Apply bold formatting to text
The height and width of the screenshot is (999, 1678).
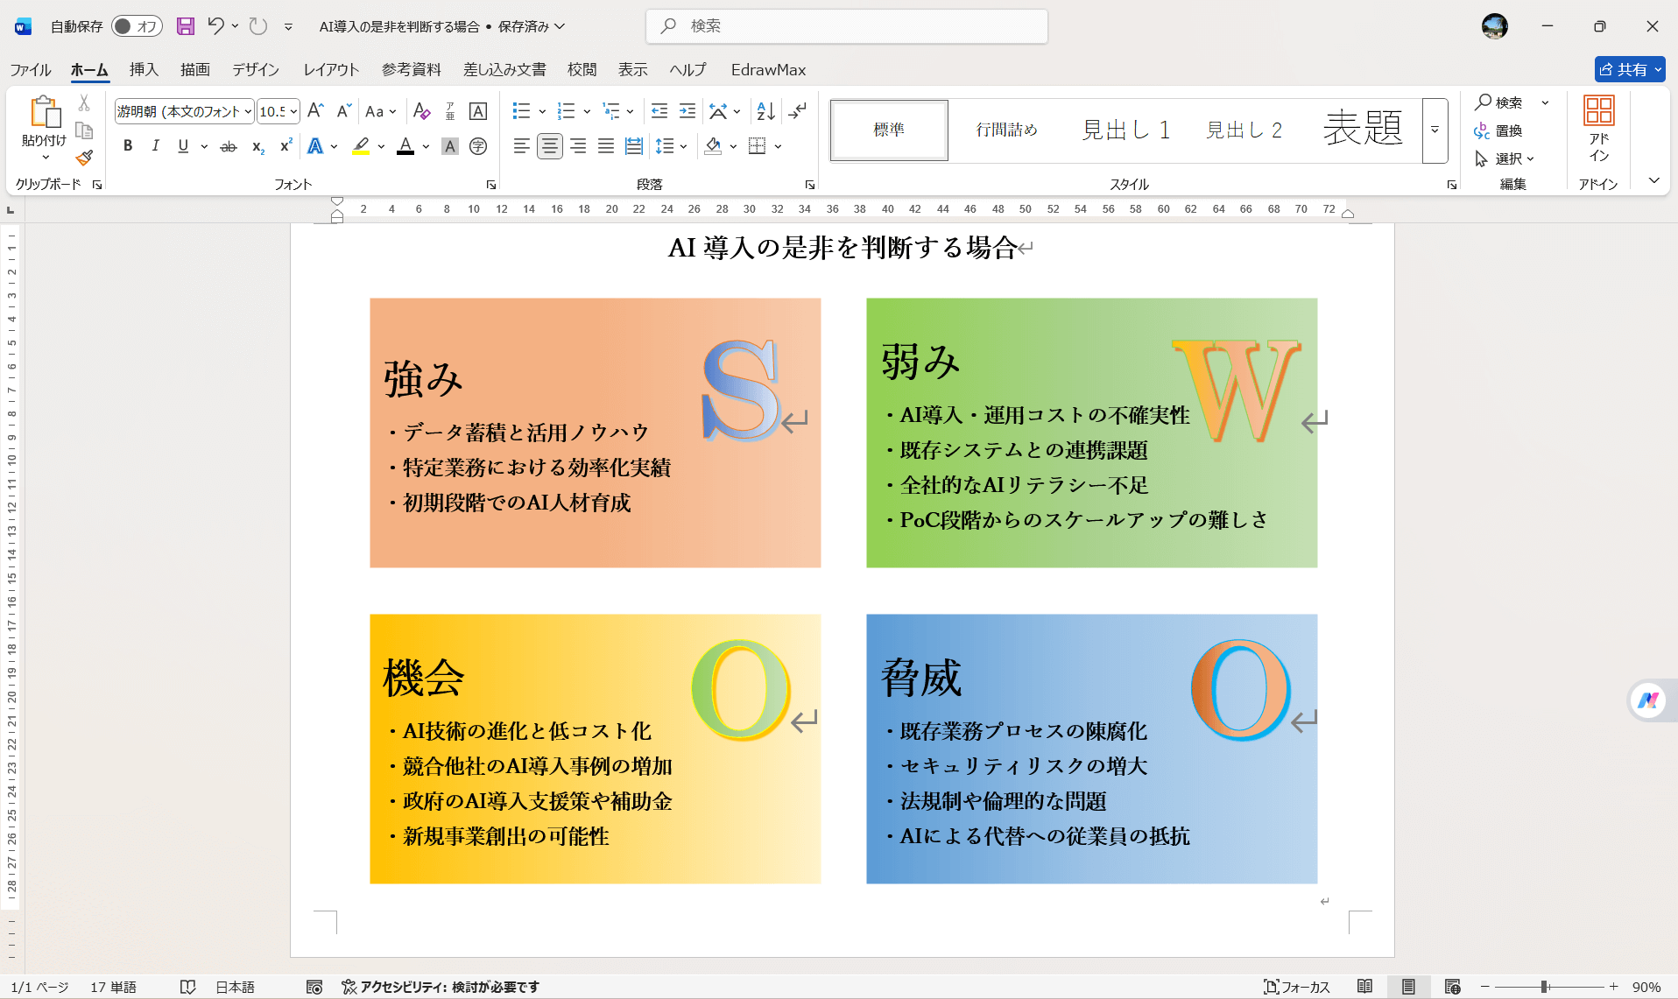coord(128,146)
